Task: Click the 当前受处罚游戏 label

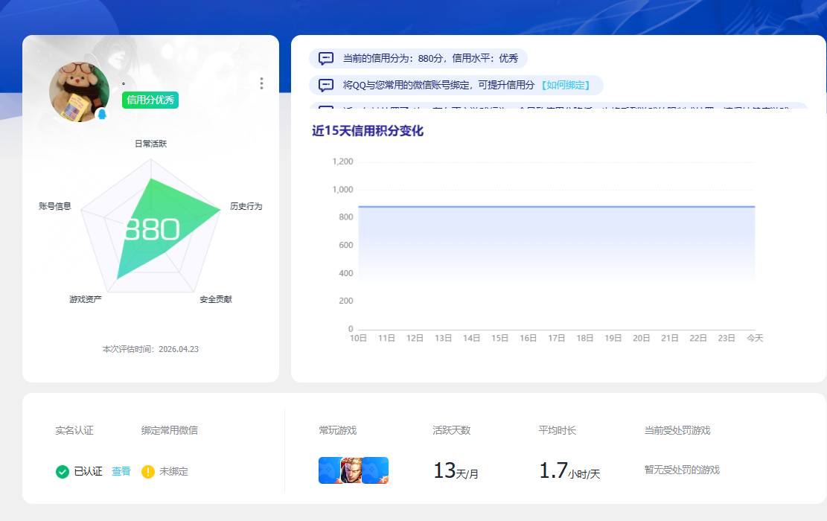Action: pyautogui.click(x=677, y=430)
